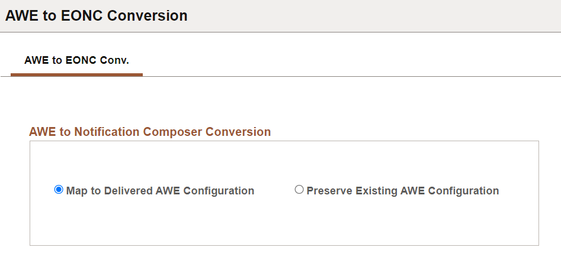Screen dimensions: 561x270
Task: Click the gray header bar beside the page title
Action: (x=373, y=16)
